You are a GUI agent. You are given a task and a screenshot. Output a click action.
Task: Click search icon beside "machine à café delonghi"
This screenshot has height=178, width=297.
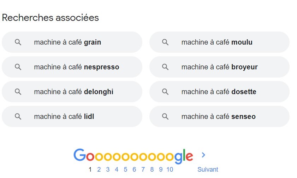pyautogui.click(x=18, y=92)
